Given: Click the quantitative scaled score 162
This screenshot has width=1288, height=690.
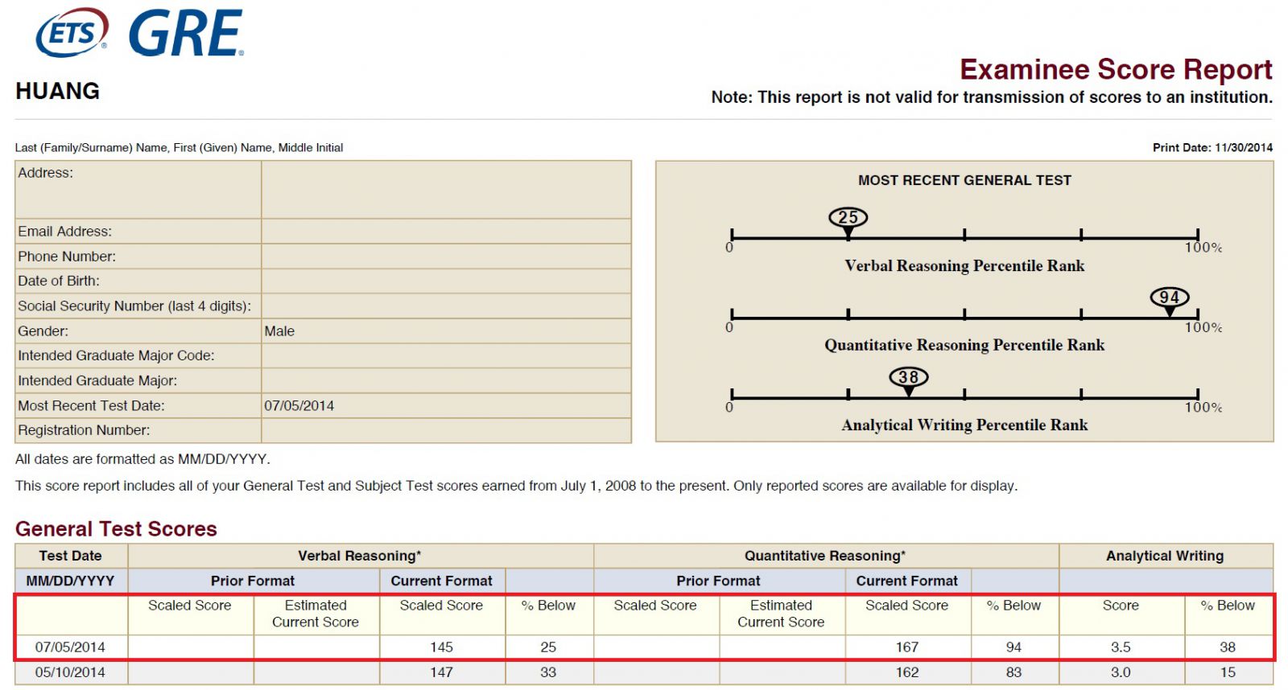Looking at the screenshot, I should (907, 672).
